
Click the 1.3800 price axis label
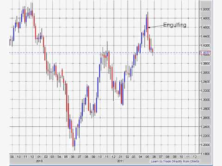tap(205, 64)
